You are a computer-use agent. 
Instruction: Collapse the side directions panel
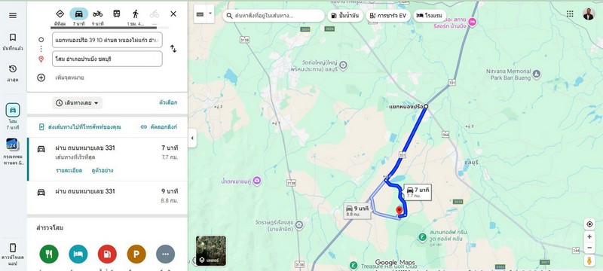tap(192, 139)
